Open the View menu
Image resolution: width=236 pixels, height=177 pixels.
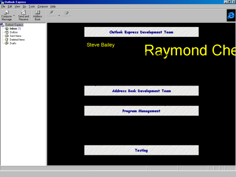click(x=17, y=7)
